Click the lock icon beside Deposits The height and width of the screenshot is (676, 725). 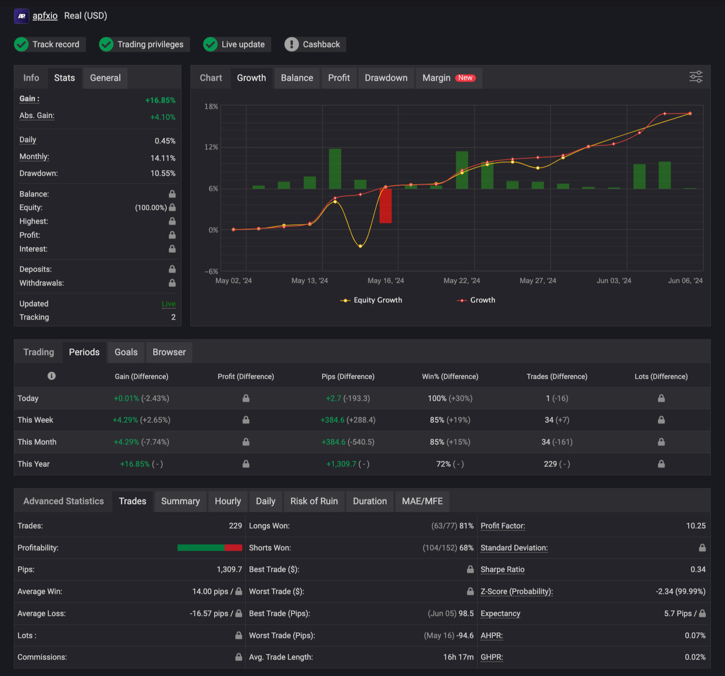172,269
